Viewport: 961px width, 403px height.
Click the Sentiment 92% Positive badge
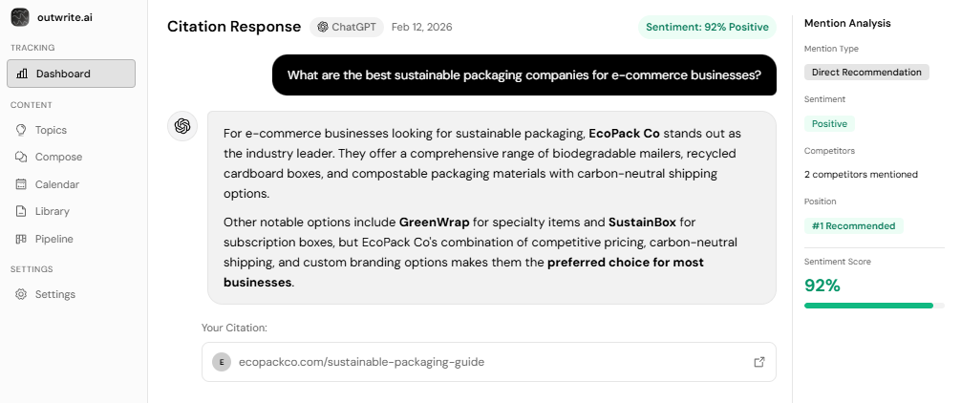[x=707, y=27]
